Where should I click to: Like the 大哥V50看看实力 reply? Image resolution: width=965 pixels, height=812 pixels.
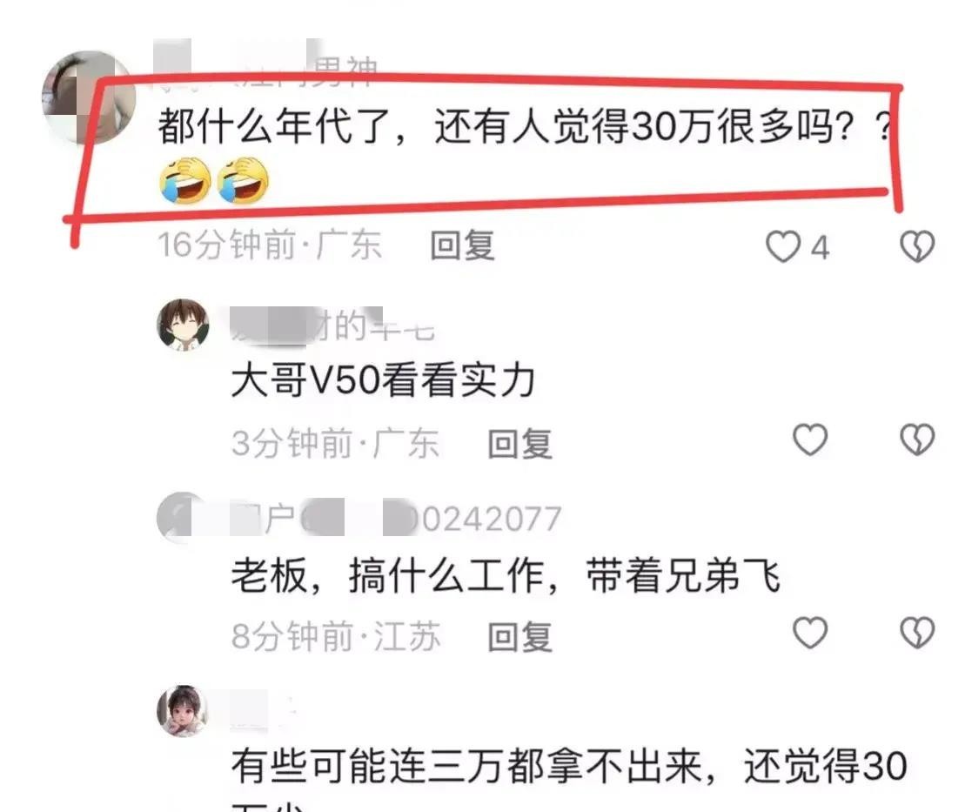coord(810,440)
